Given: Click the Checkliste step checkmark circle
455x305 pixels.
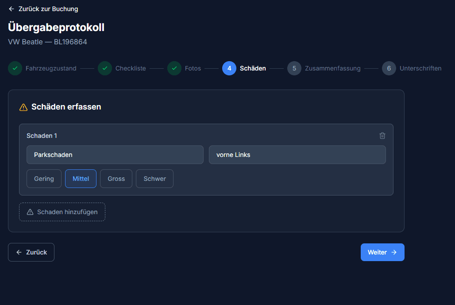Looking at the screenshot, I should click(105, 68).
